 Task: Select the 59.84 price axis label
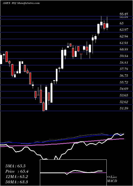(124, 56)
